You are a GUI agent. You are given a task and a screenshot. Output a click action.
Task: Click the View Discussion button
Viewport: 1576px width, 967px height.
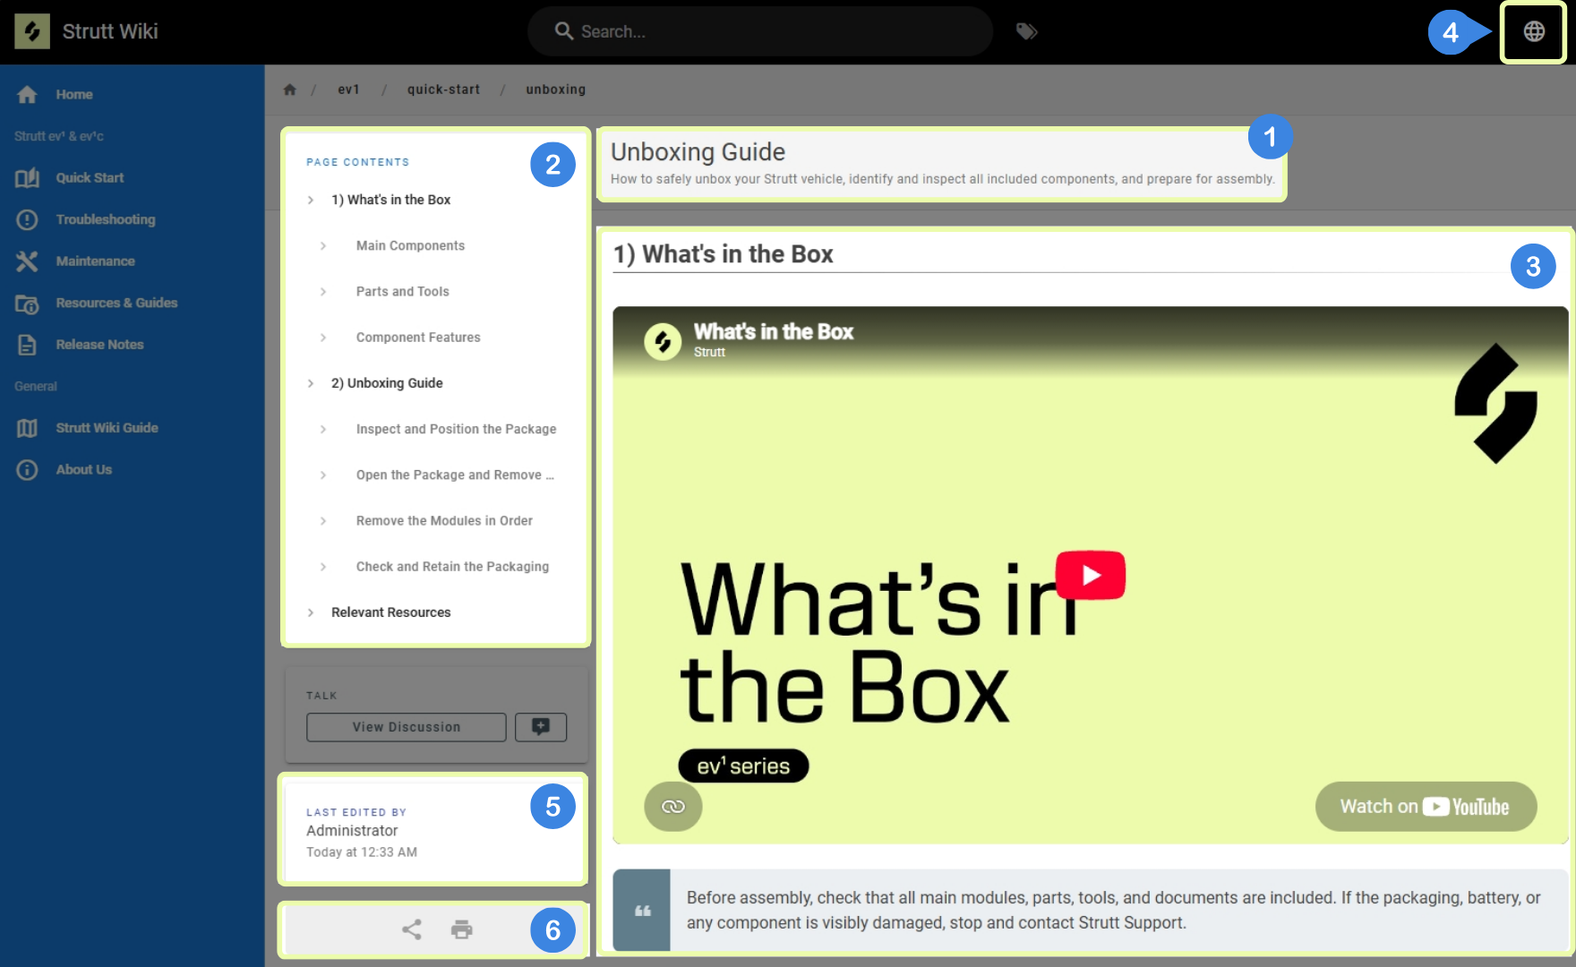407,727
